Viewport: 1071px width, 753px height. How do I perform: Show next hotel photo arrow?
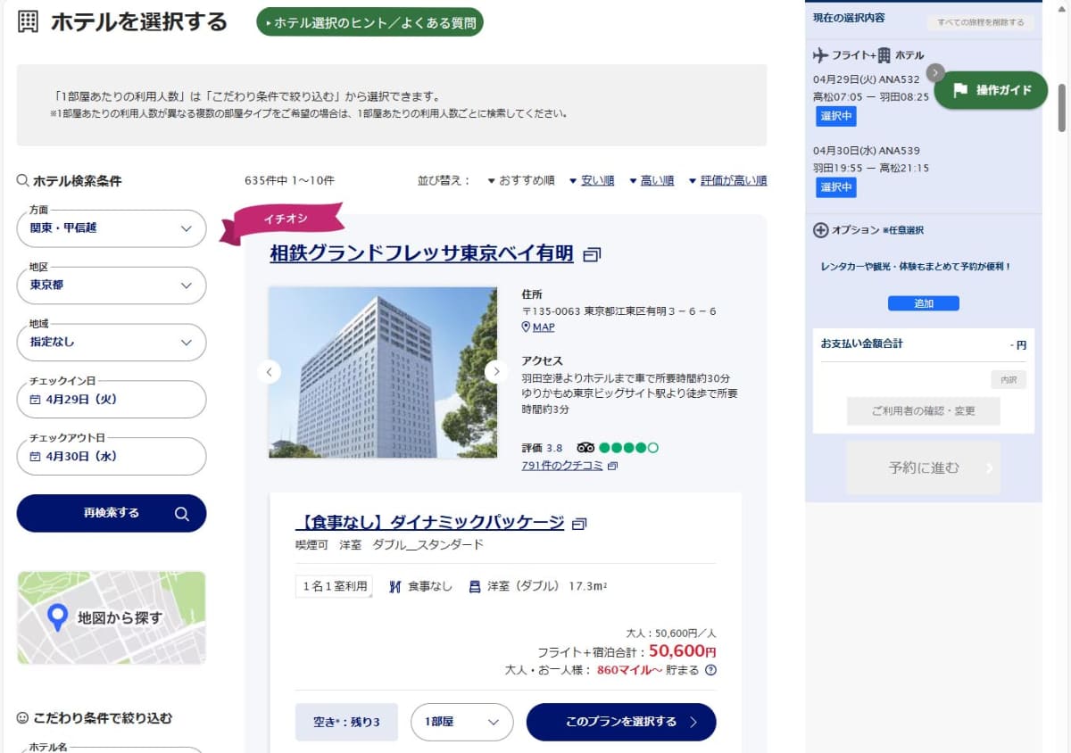(496, 372)
